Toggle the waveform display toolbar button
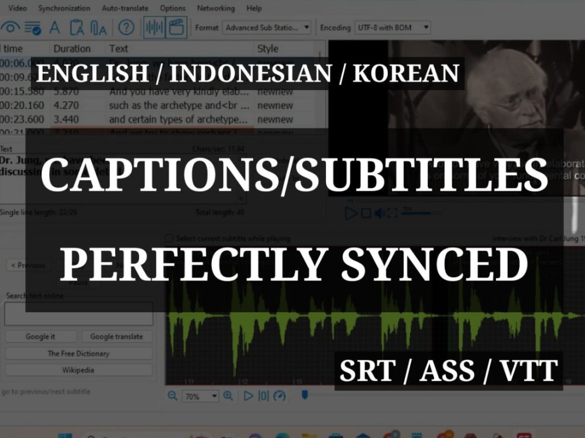Screen dimensions: 585x438 tap(154, 27)
